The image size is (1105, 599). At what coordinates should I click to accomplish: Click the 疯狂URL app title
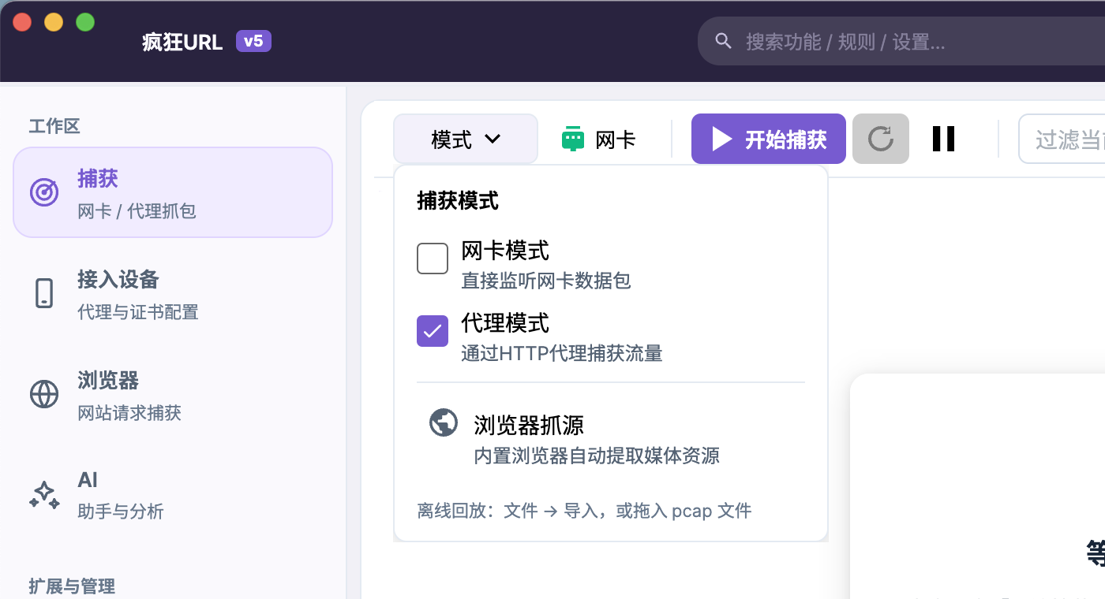click(x=182, y=42)
